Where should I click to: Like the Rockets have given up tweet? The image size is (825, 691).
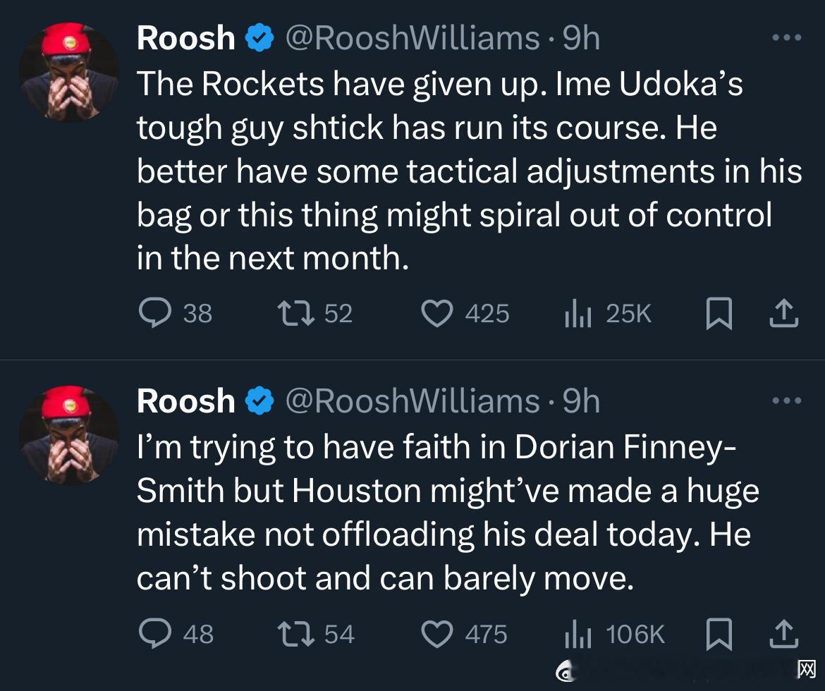436,313
